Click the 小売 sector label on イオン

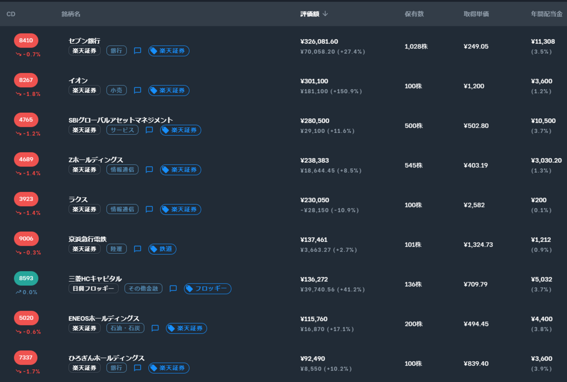point(116,90)
